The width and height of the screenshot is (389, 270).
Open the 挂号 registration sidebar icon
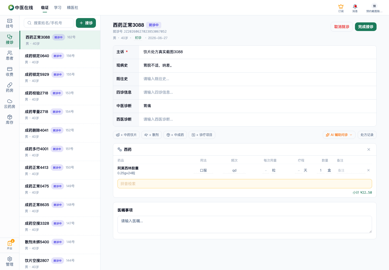pyautogui.click(x=9, y=23)
